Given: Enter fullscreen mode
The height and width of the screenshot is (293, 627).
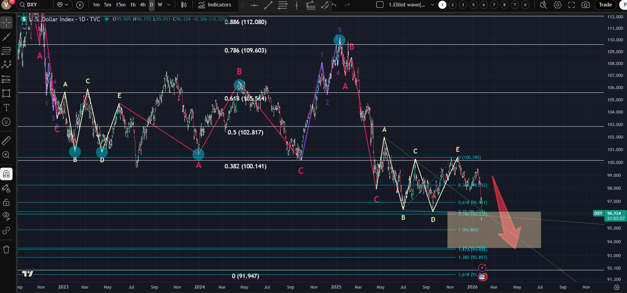Looking at the screenshot, I should click(x=571, y=5).
